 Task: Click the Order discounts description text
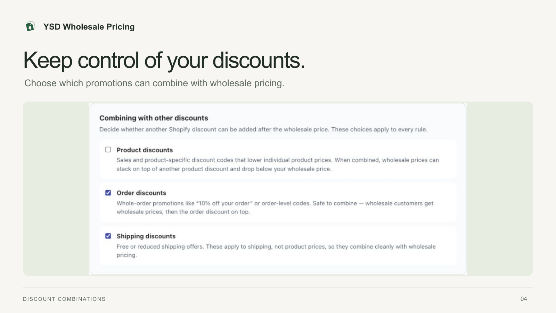275,208
